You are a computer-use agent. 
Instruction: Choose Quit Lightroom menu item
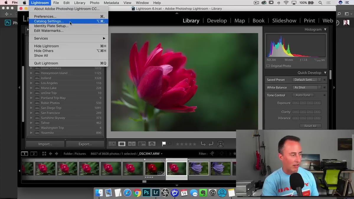click(x=68, y=63)
